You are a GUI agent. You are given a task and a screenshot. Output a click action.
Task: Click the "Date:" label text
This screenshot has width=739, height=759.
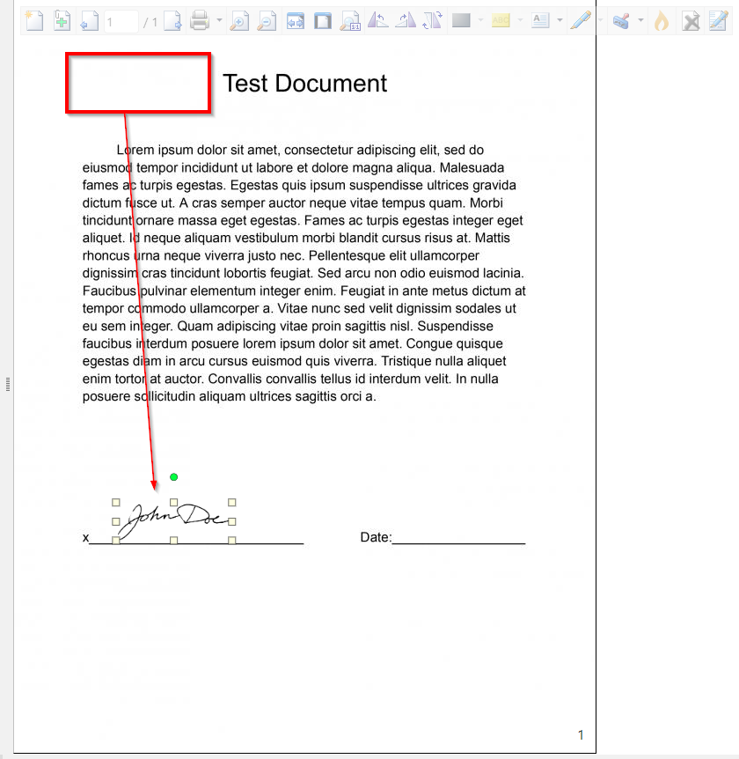coord(376,537)
